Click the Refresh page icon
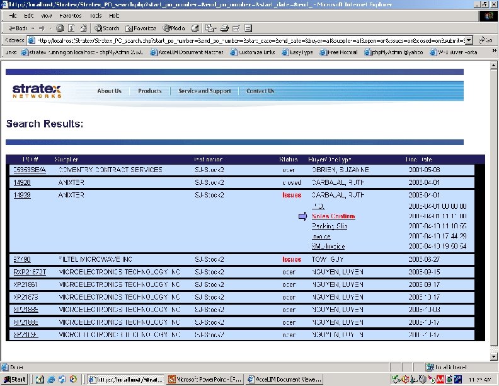 [x=71, y=28]
